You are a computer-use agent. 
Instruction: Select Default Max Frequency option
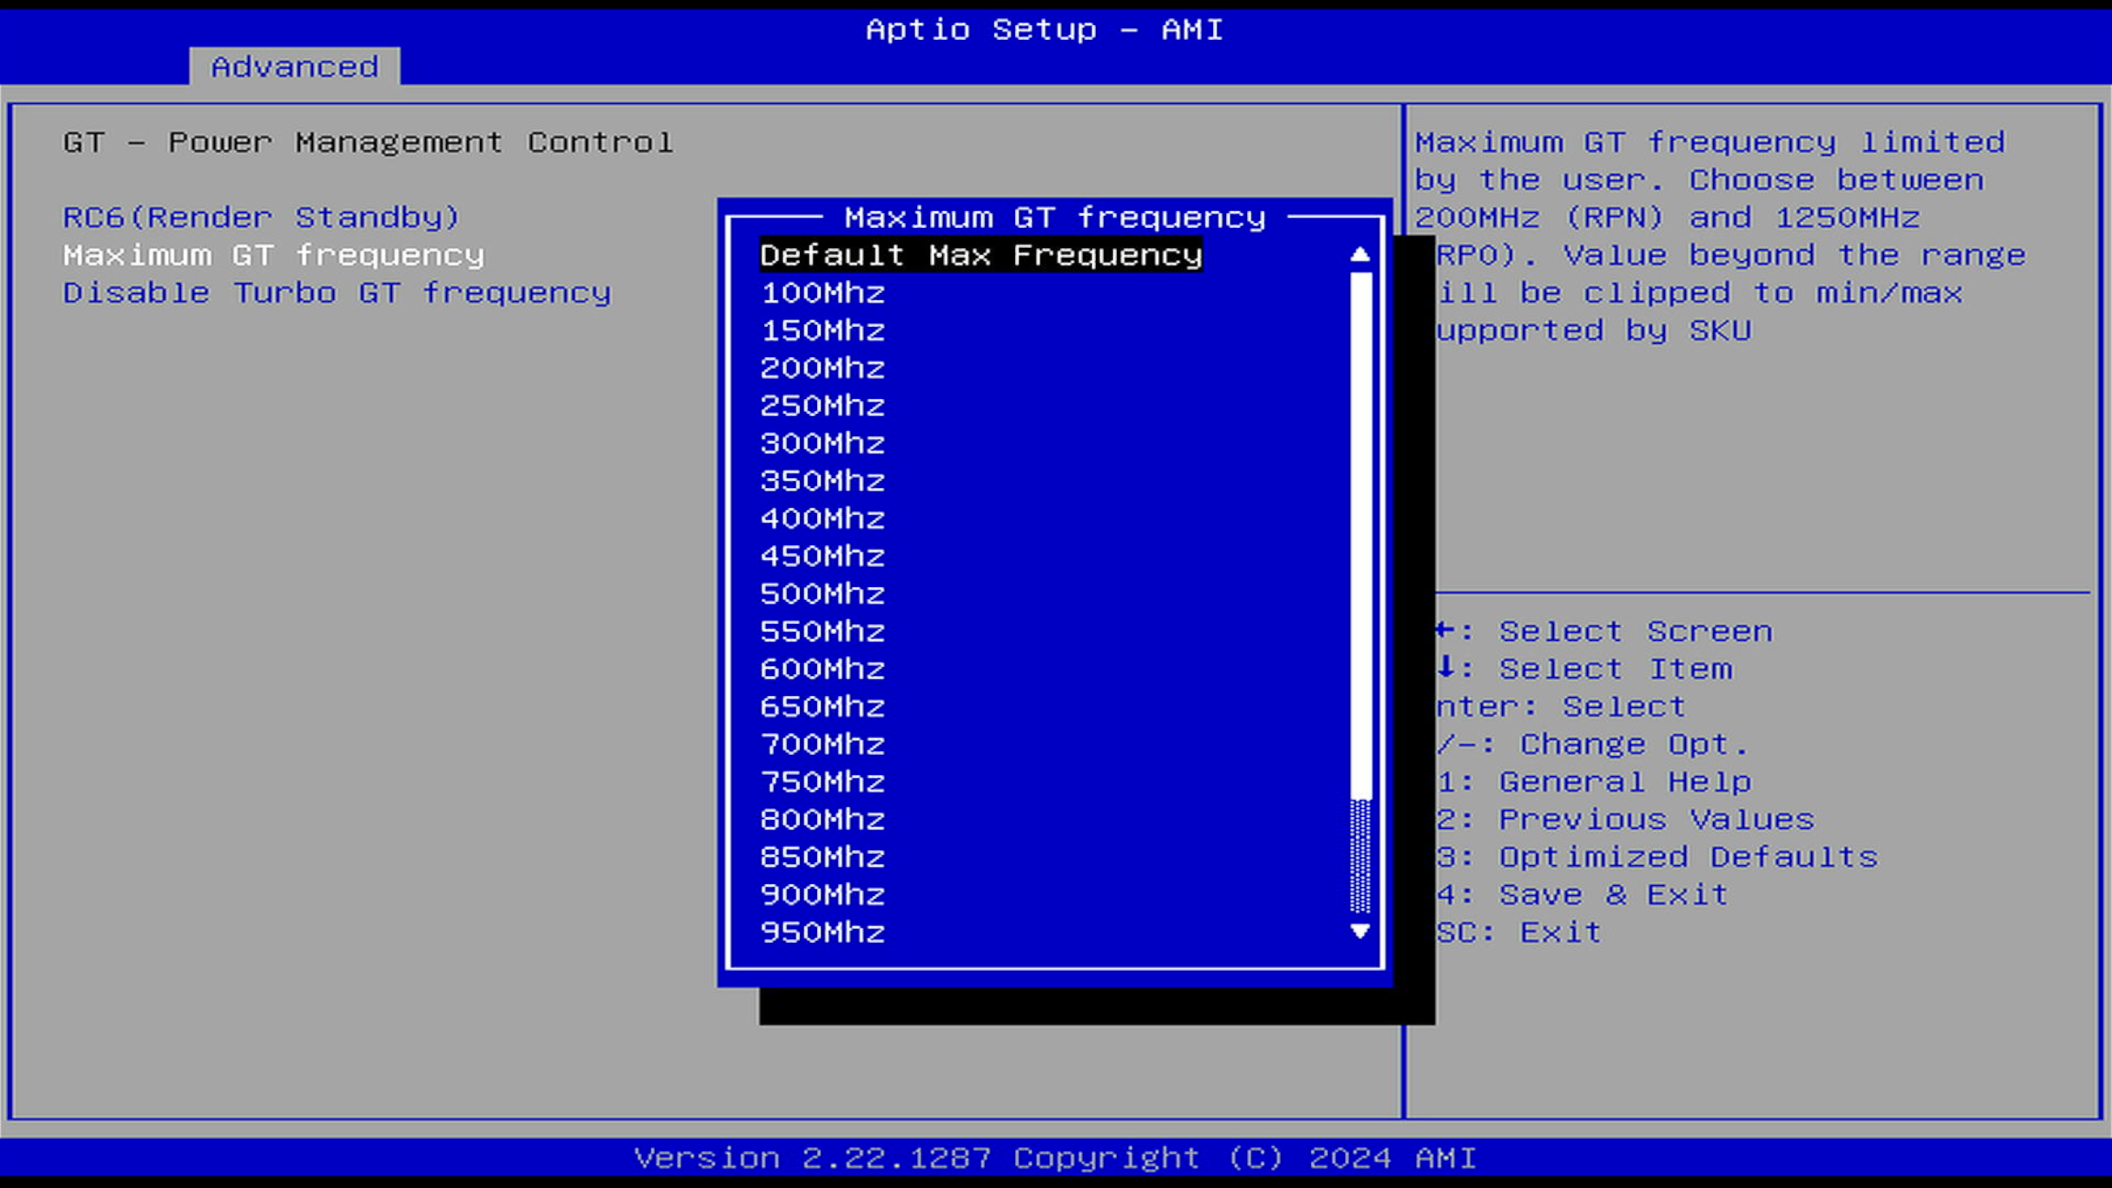pyautogui.click(x=981, y=255)
